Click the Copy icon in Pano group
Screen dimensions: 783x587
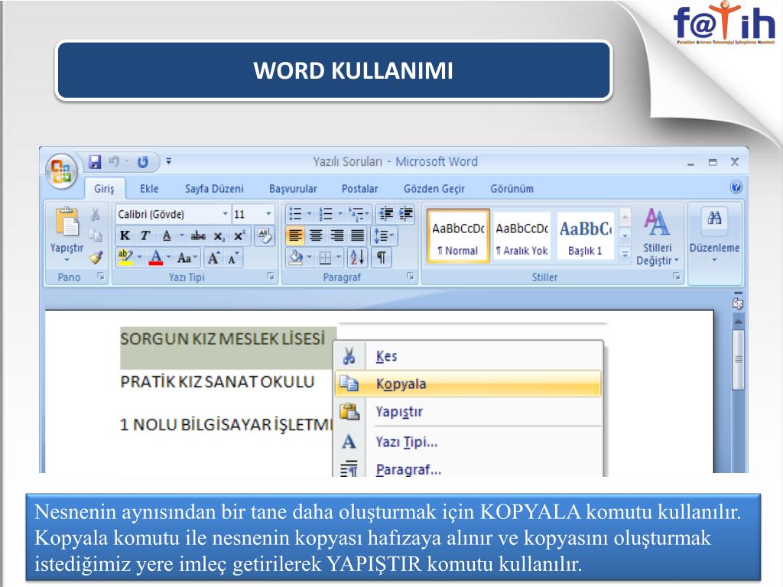[95, 235]
